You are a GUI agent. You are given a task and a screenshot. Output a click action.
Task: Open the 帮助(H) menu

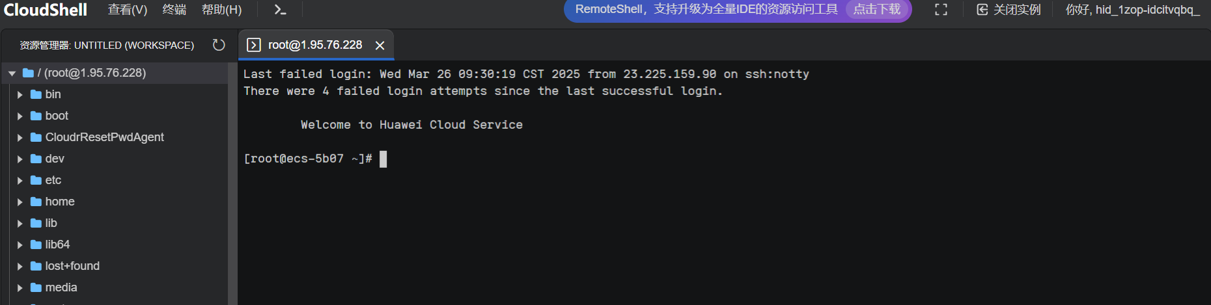point(221,10)
